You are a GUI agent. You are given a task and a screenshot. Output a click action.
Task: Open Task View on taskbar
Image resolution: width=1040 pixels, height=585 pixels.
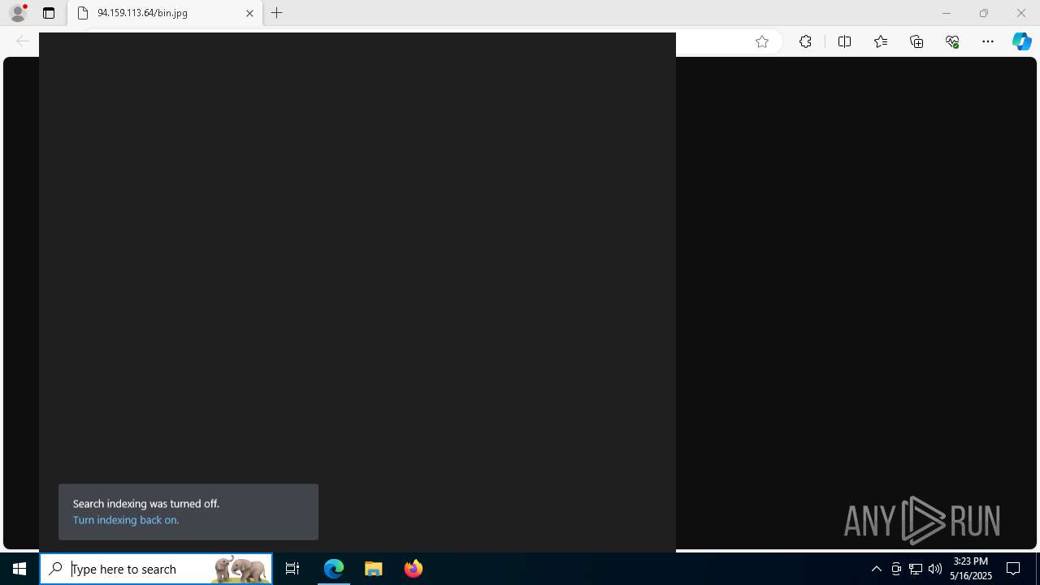(x=292, y=569)
